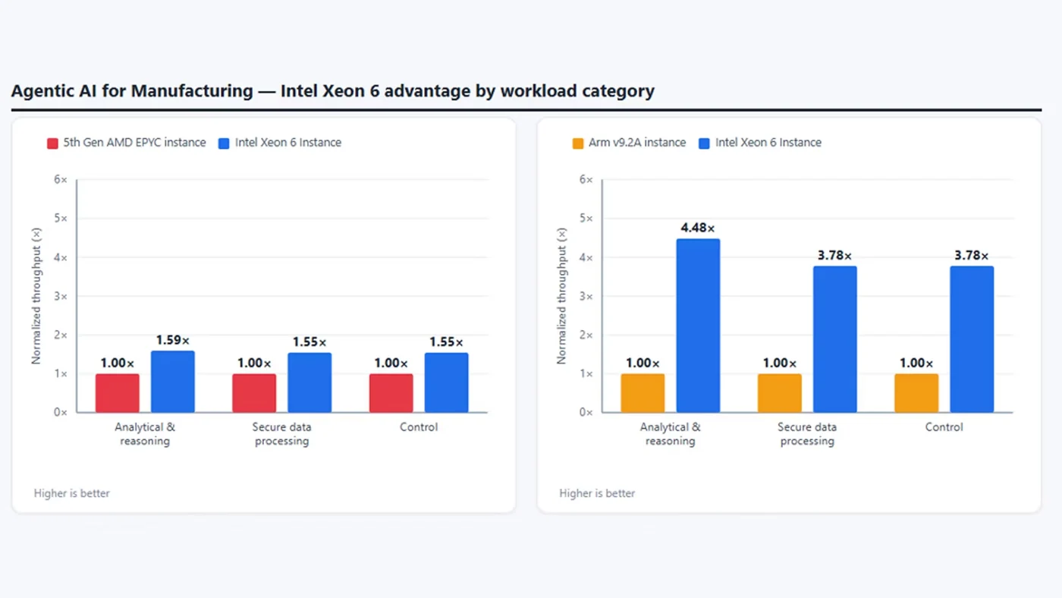Click the 1.55× value label above Secure data processing
Viewport: 1062px width, 598px height.
pos(309,342)
